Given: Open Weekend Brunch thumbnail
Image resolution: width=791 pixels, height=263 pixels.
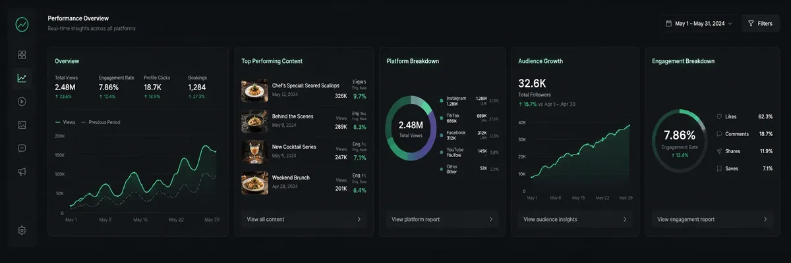Looking at the screenshot, I should (x=254, y=182).
